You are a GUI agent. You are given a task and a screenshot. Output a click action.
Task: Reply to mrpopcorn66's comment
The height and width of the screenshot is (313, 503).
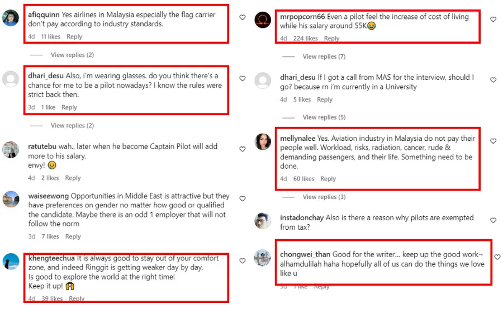[x=331, y=39]
